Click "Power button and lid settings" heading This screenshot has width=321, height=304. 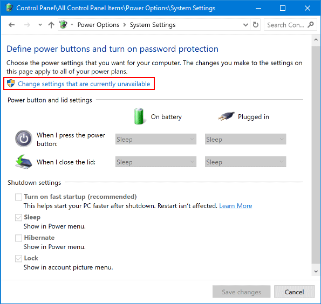coord(50,100)
